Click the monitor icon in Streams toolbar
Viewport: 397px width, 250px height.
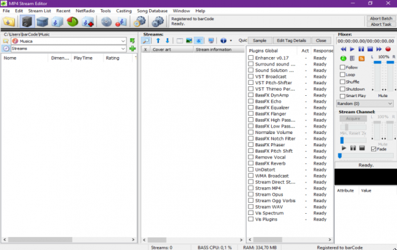(x=211, y=40)
